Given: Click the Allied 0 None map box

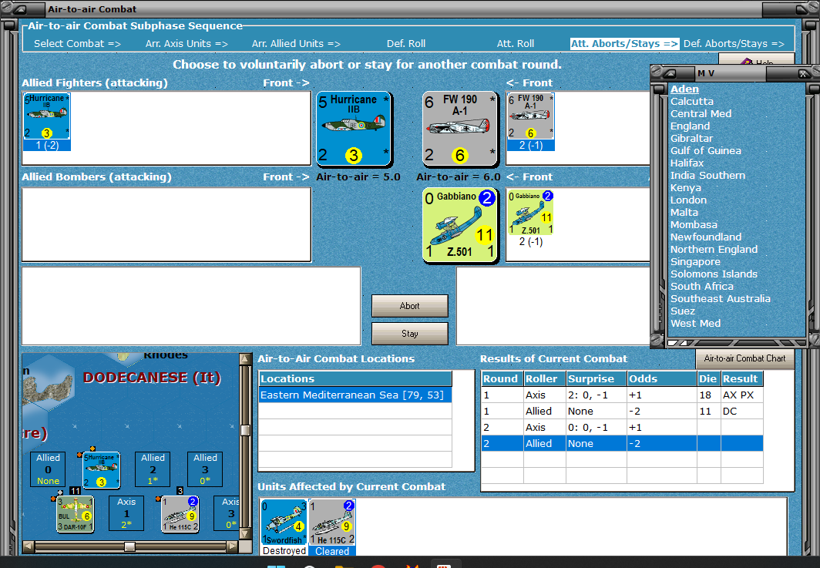Looking at the screenshot, I should click(x=48, y=469).
